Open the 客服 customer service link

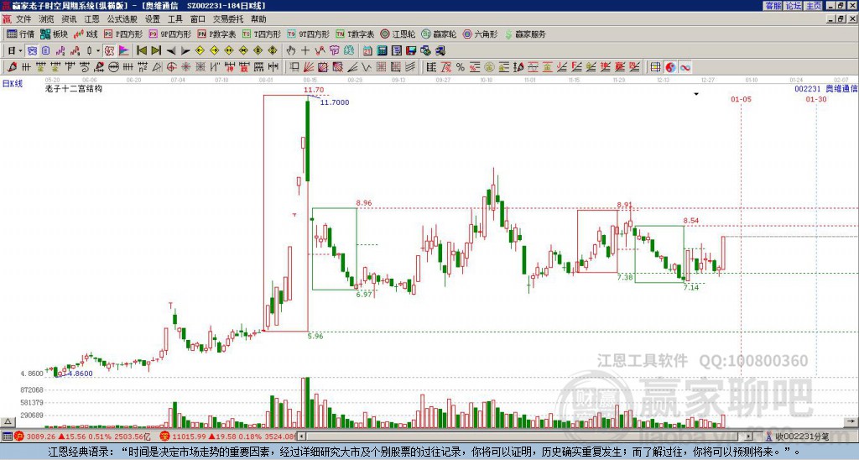coord(773,6)
